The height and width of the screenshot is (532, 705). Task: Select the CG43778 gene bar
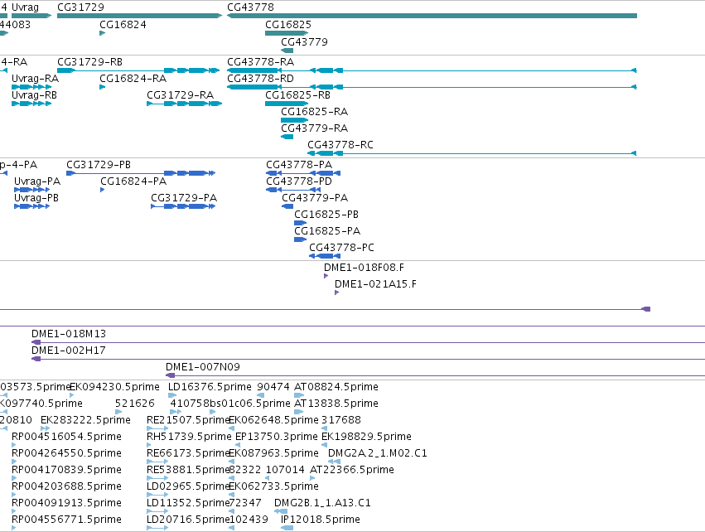[x=432, y=16]
